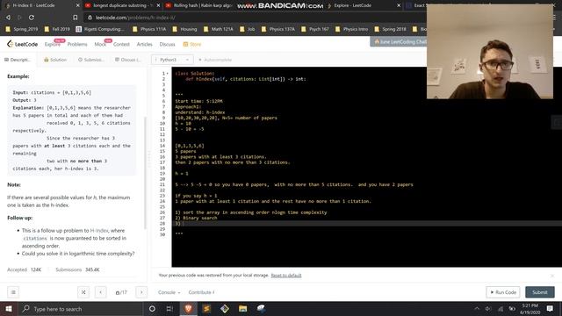
Task: Click Reset to default link
Action: coord(286,275)
